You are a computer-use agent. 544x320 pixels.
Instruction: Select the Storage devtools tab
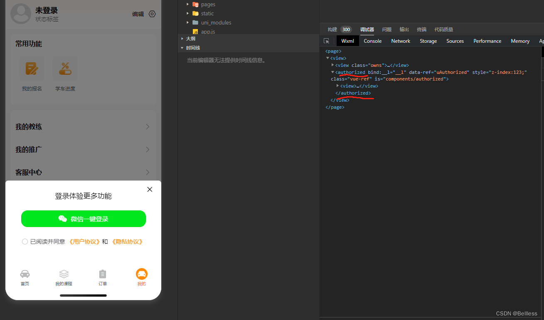(428, 41)
